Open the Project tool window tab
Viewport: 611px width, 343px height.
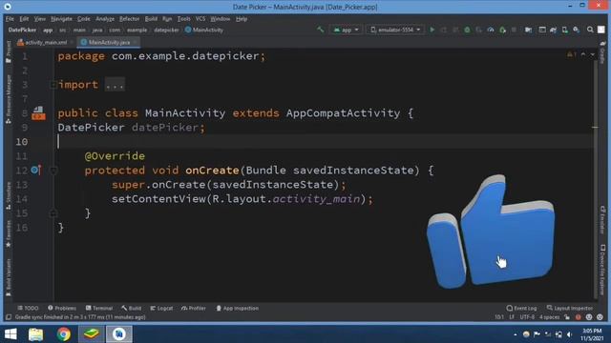(9, 51)
